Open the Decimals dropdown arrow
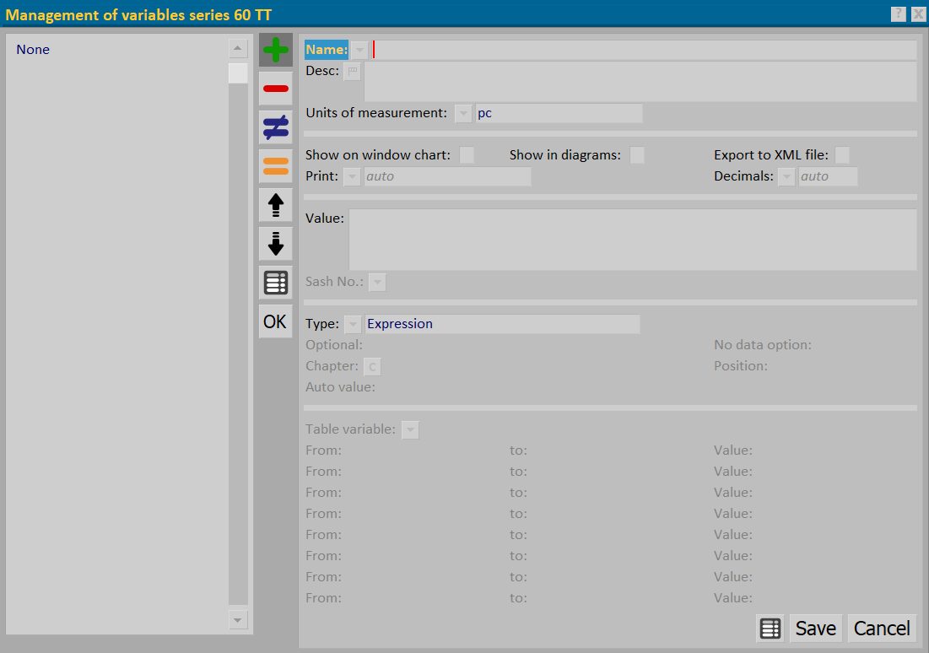Image resolution: width=929 pixels, height=653 pixels. pos(786,176)
